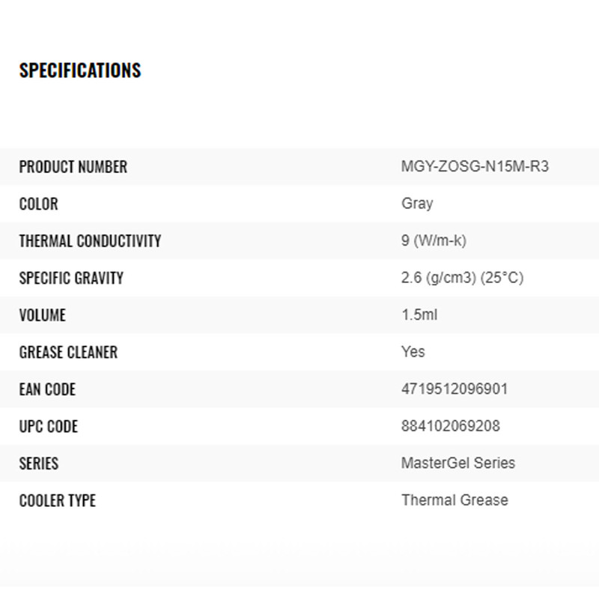This screenshot has height=599, width=599.
Task: Click the Yes value for grease cleaner
Action: point(413,352)
